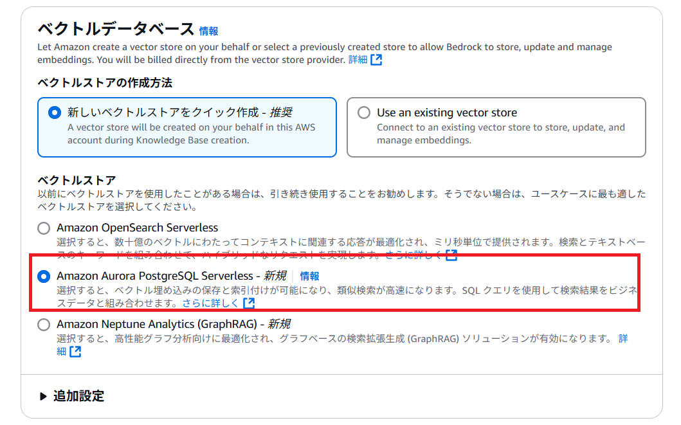Open 情報 link next to ベクトルデータベース
Image resolution: width=681 pixels, height=425 pixels.
[208, 31]
